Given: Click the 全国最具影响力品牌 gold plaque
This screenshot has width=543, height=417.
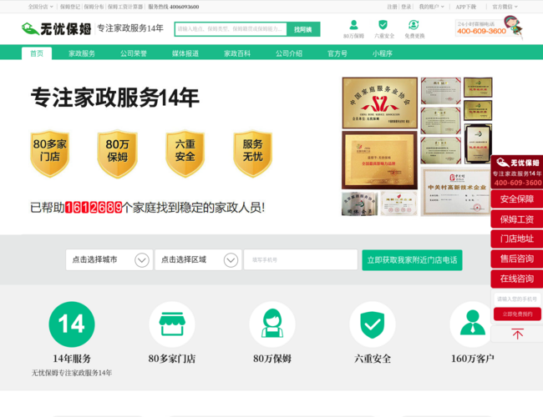Looking at the screenshot, I should pos(379,160).
